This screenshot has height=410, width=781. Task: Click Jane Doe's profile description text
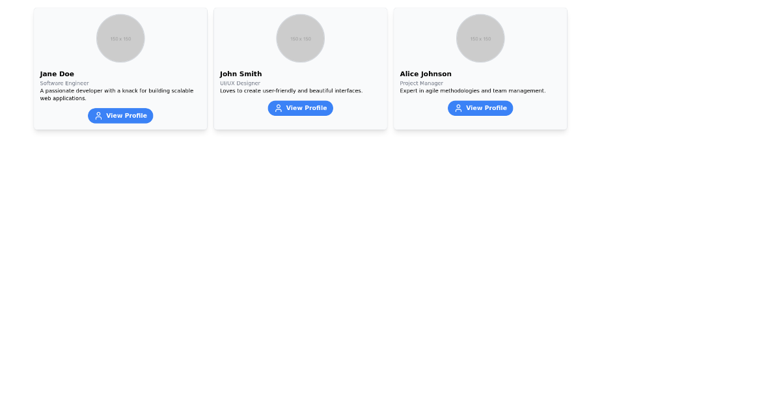[116, 94]
